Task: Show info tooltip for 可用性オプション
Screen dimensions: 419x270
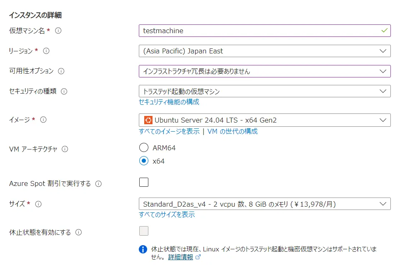Action: (61, 71)
